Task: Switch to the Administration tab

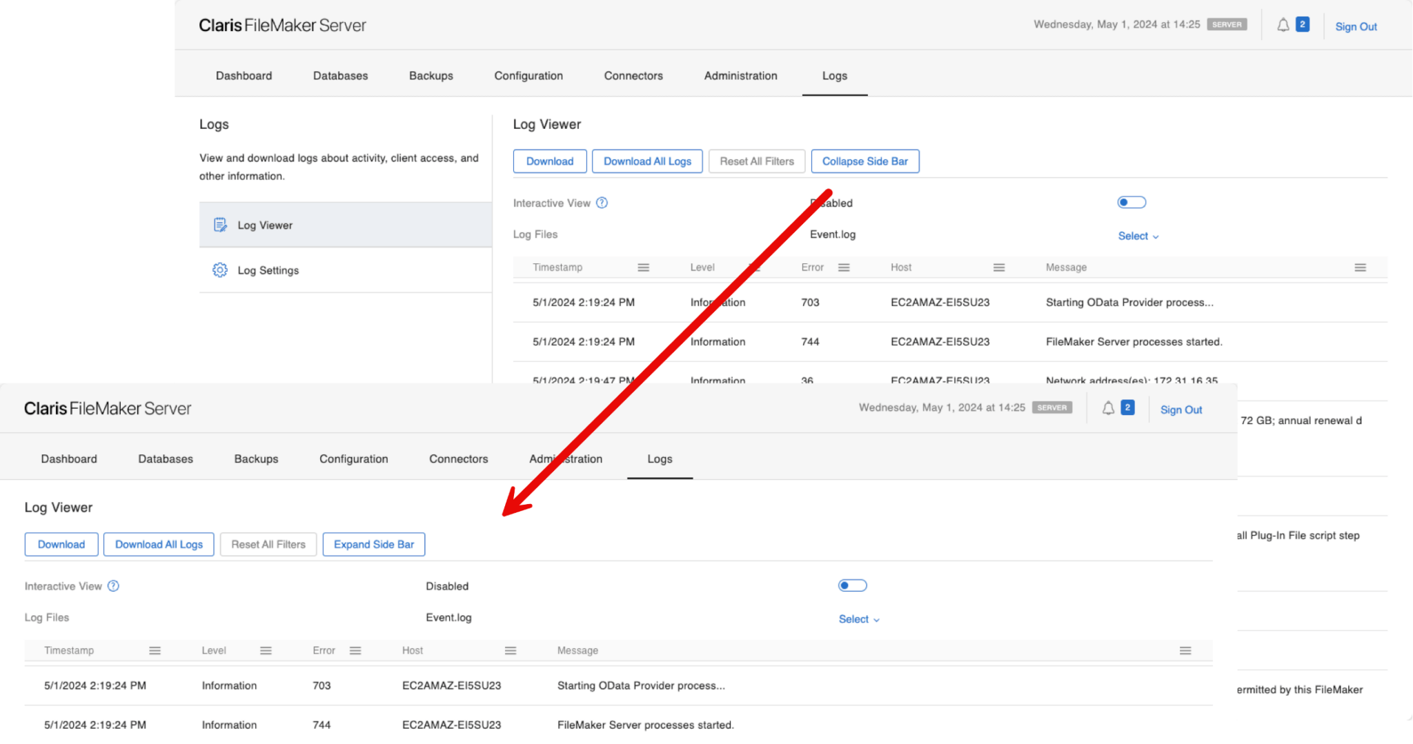Action: (x=740, y=76)
